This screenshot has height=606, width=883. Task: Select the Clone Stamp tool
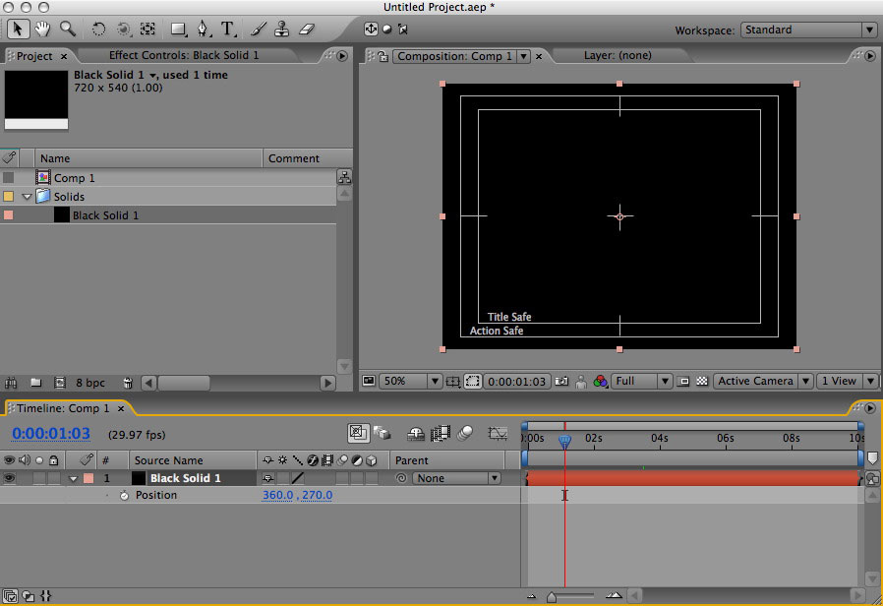tap(281, 29)
